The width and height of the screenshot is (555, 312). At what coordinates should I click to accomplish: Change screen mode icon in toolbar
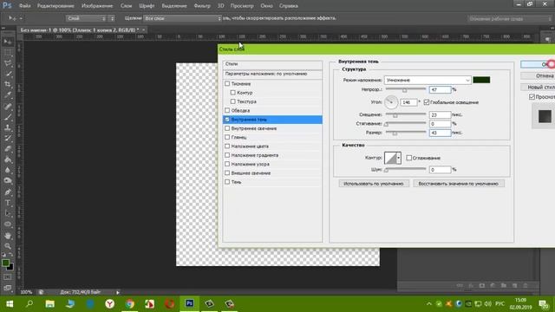[8, 288]
